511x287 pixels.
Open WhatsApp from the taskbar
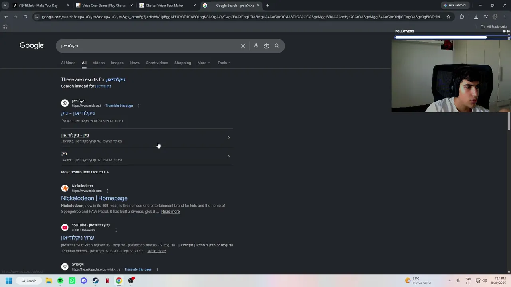[x=72, y=281]
